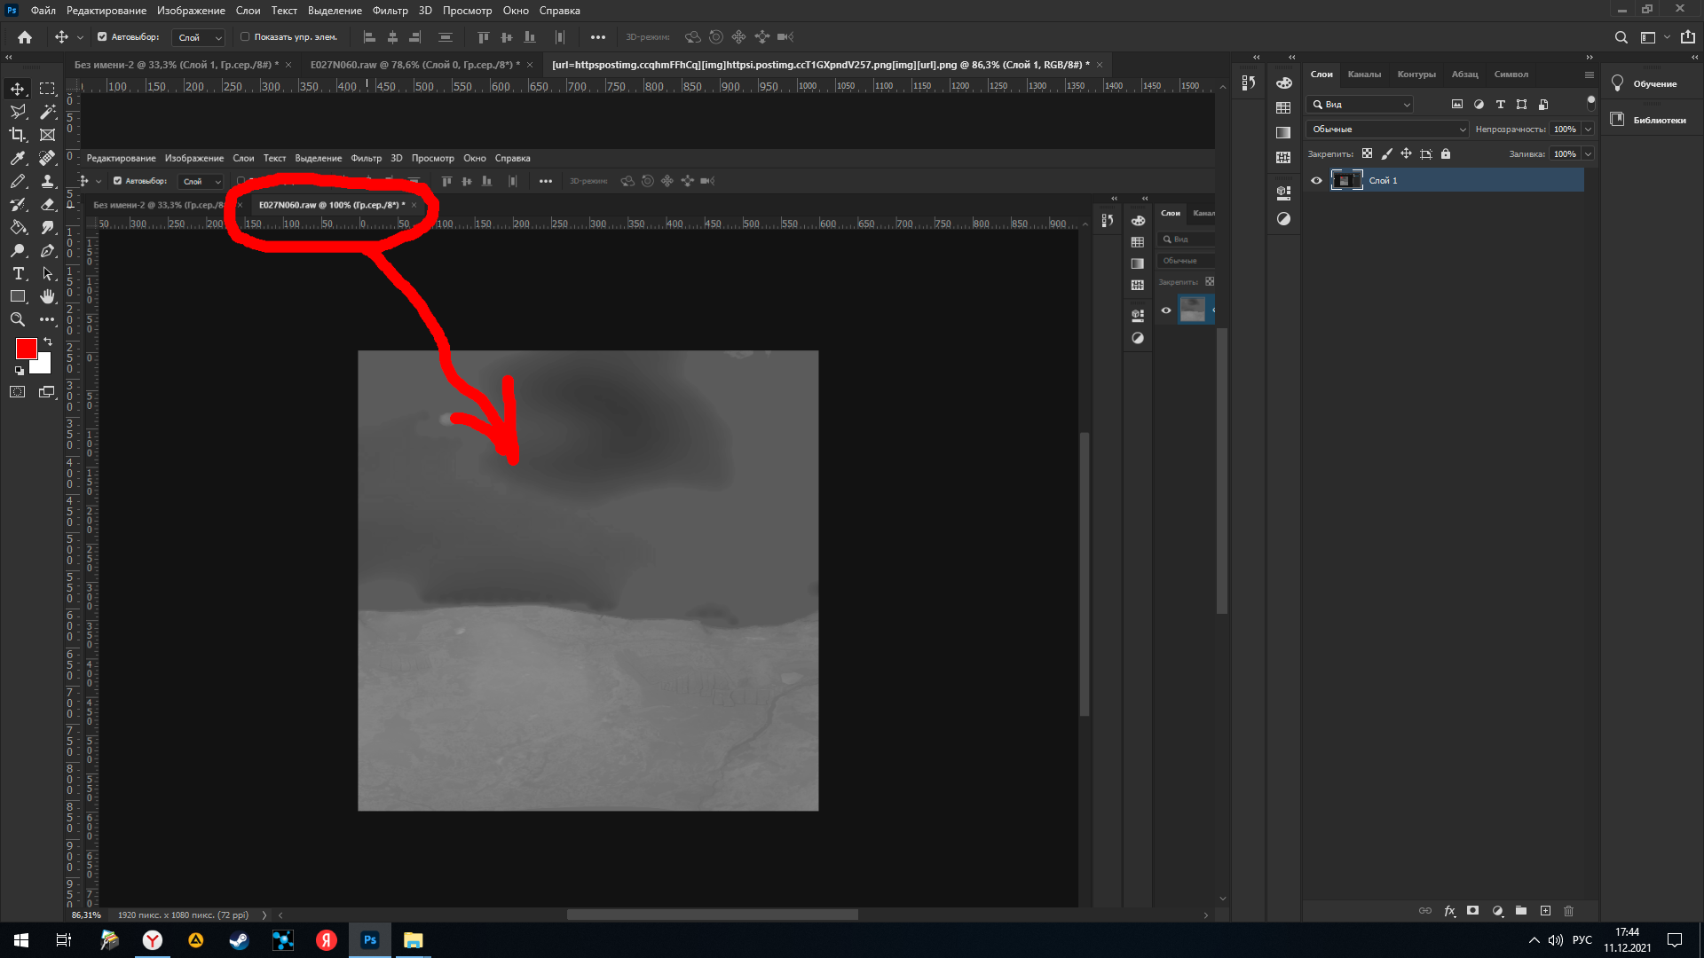Open the 'Библиотеки' panel button
The width and height of the screenshot is (1704, 958).
coord(1649,120)
